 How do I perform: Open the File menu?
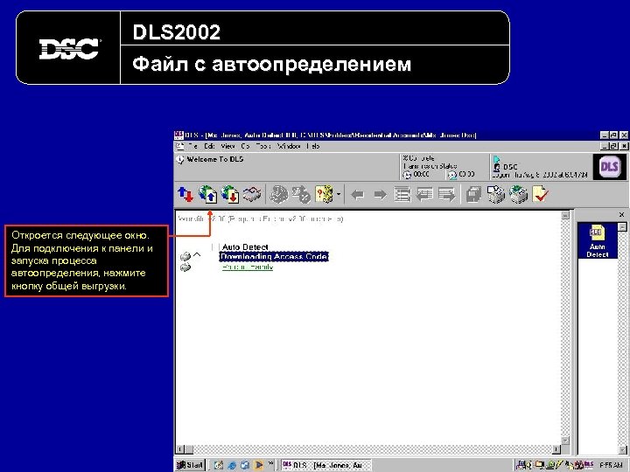pos(193,147)
